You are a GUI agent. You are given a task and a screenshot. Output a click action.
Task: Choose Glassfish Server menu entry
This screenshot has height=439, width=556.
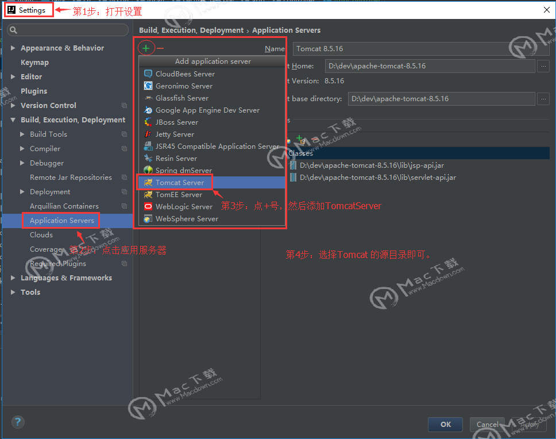point(212,98)
